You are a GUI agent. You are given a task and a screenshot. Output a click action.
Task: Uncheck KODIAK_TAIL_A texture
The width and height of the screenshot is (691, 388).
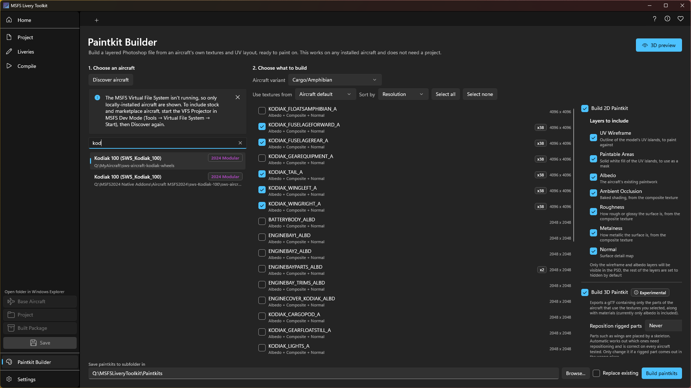click(x=262, y=174)
